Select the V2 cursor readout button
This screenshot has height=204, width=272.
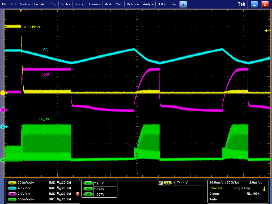point(88,189)
